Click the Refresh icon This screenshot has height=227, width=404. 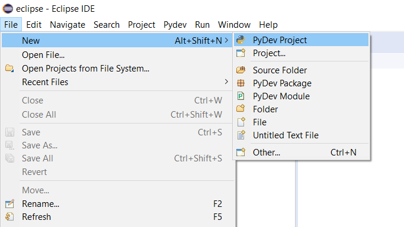tap(9, 217)
